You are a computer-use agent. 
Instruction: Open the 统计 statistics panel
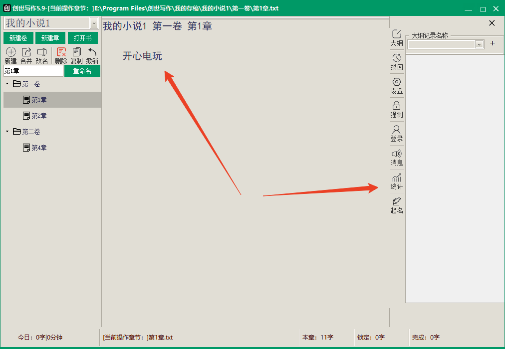coord(397,181)
